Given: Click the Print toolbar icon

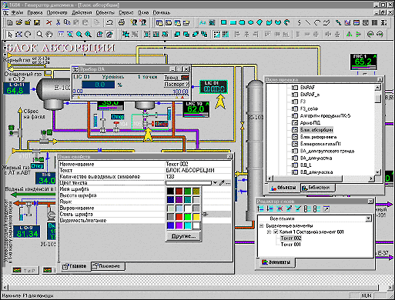Looking at the screenshot, I should click(x=122, y=22).
